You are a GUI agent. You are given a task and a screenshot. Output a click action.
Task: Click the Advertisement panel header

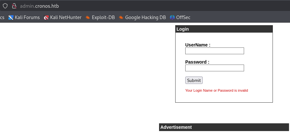coord(224,127)
